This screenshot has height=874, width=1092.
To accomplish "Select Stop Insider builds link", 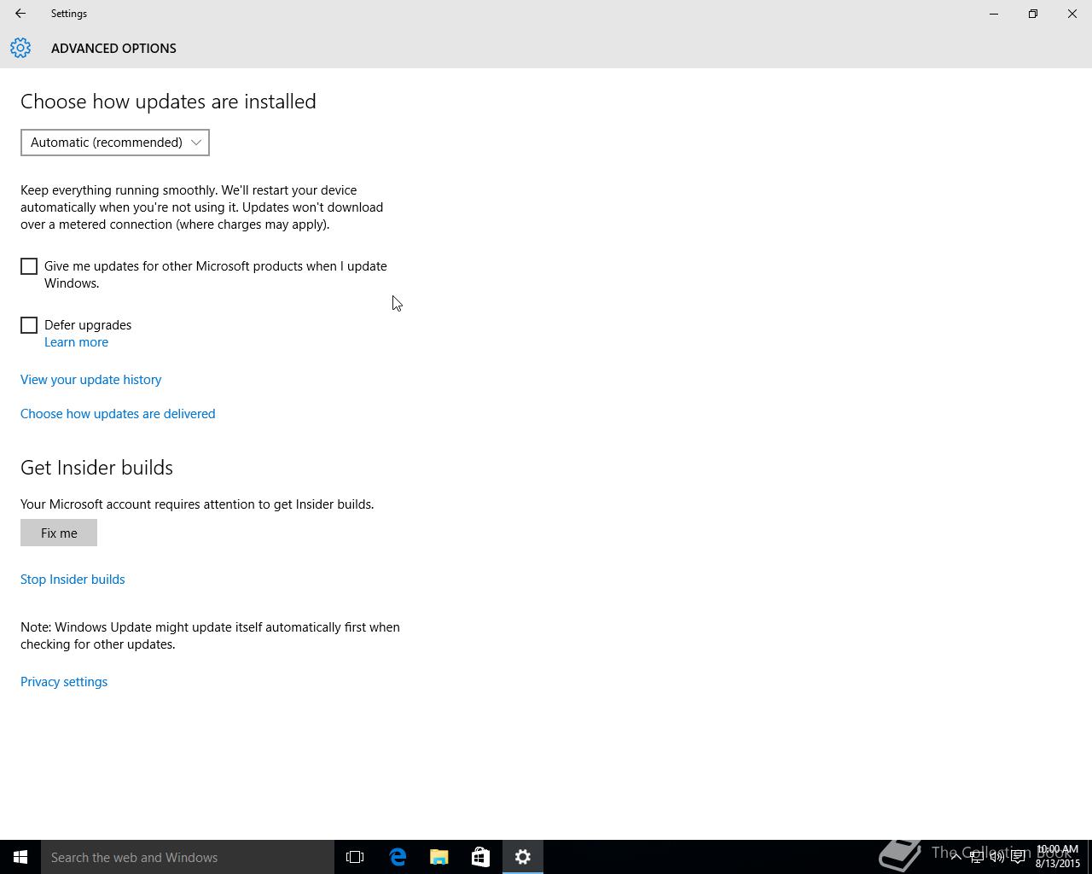I will [73, 580].
